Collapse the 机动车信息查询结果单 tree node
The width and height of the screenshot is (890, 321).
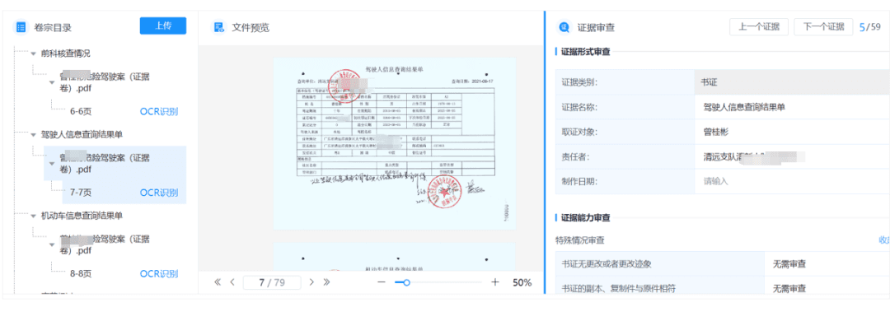[x=34, y=216]
